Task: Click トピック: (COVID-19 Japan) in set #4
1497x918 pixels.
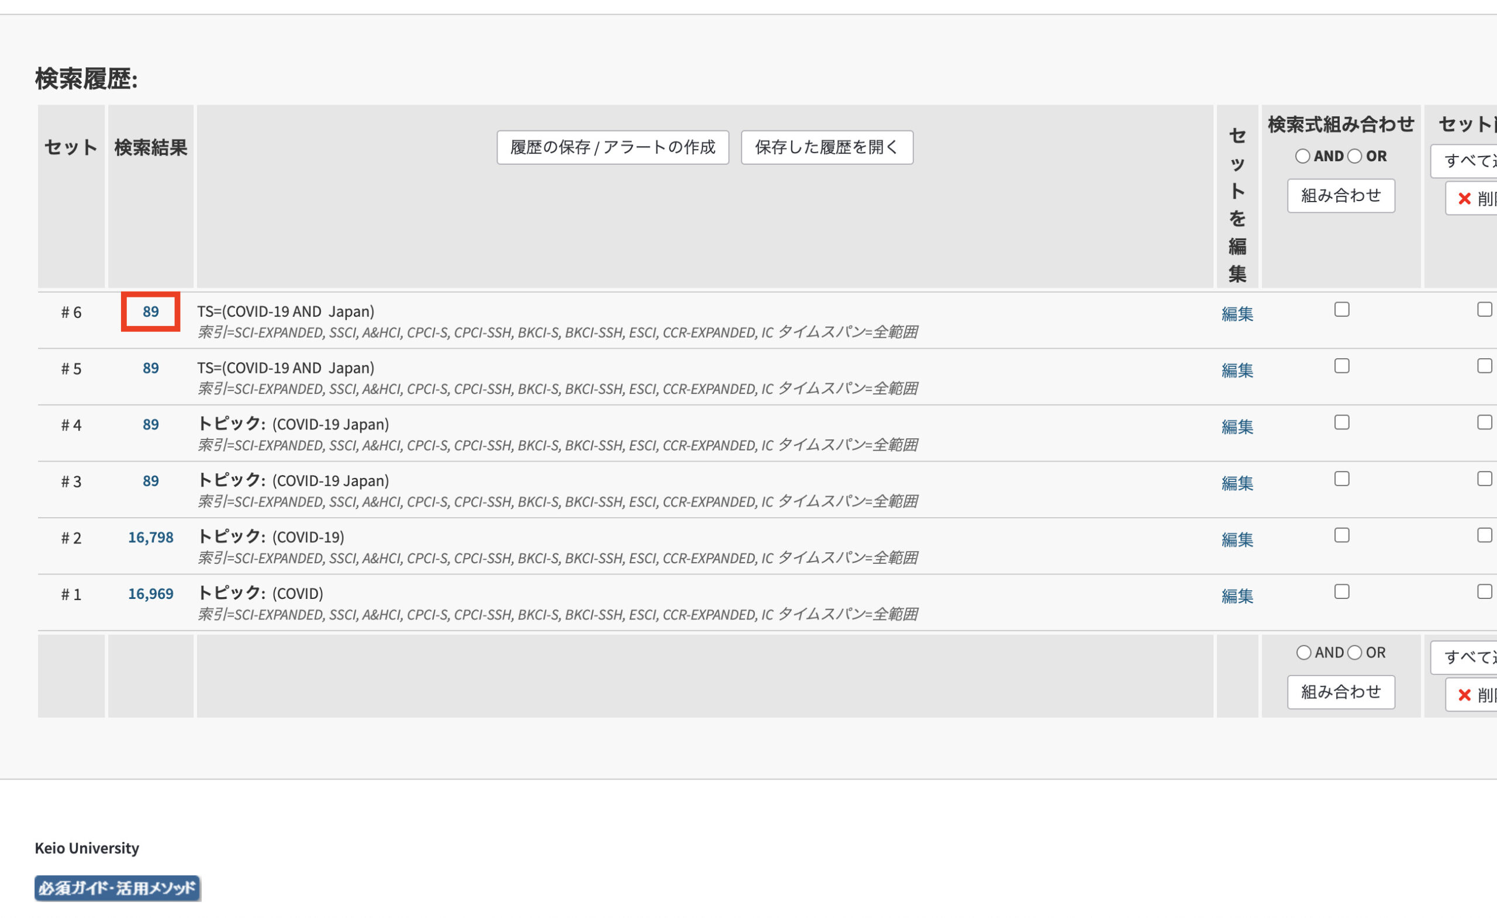Action: (293, 424)
